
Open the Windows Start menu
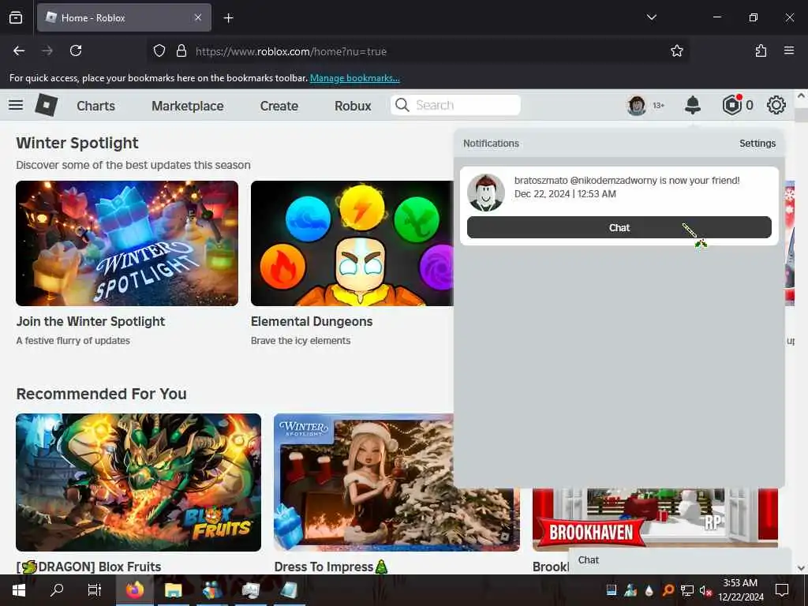coord(19,590)
